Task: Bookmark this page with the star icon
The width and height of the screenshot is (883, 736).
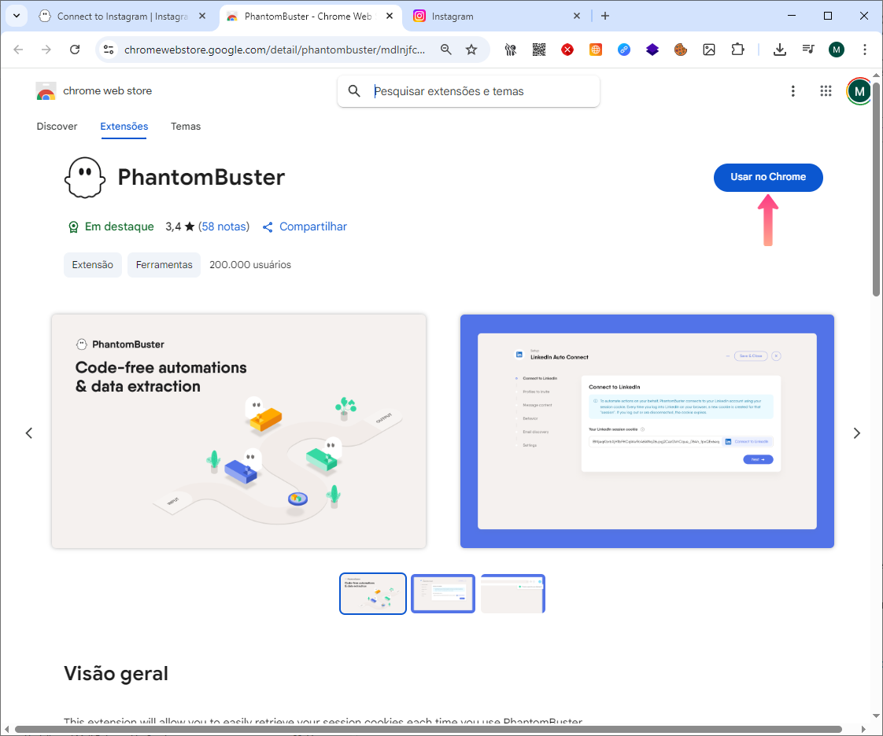Action: click(471, 50)
